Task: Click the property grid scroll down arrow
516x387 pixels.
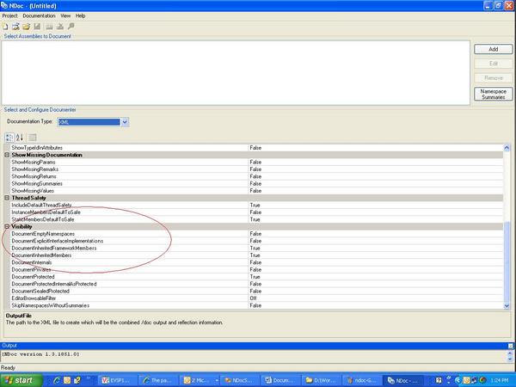Action: click(507, 305)
